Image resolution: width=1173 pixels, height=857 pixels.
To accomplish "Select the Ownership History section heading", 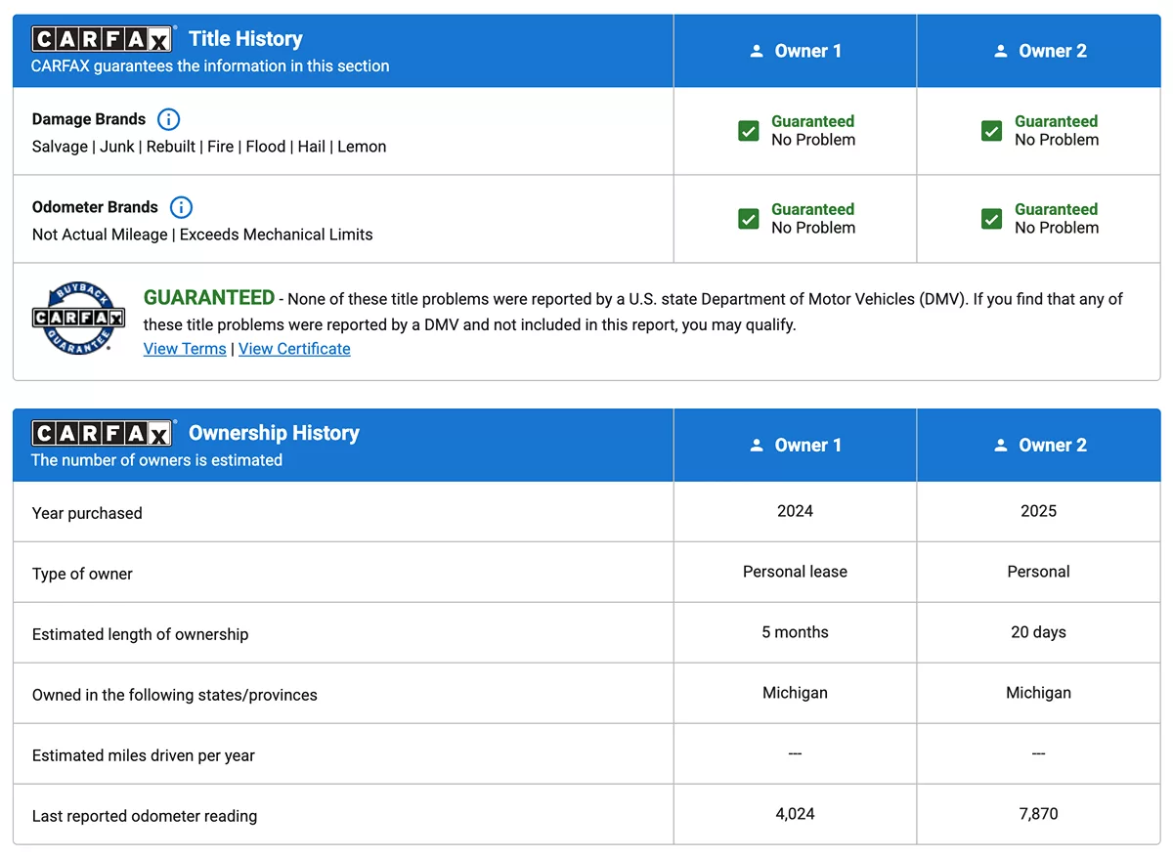I will (274, 433).
